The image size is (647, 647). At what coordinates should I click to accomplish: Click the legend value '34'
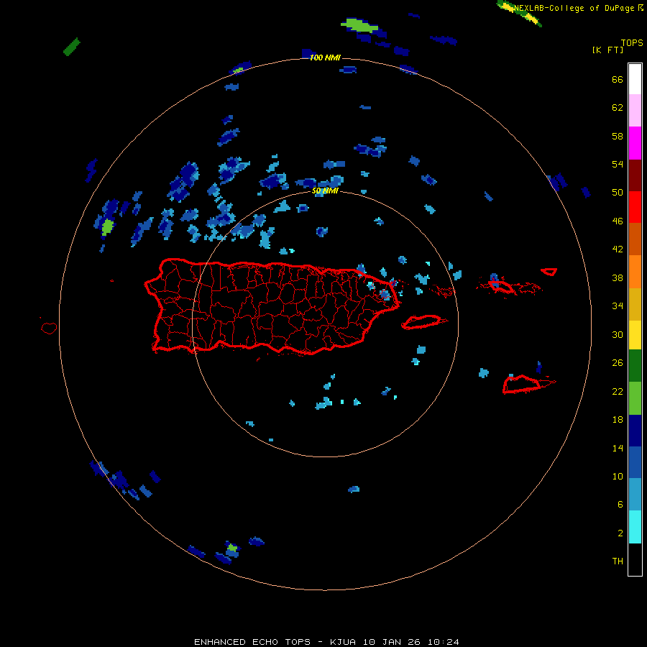(x=618, y=306)
